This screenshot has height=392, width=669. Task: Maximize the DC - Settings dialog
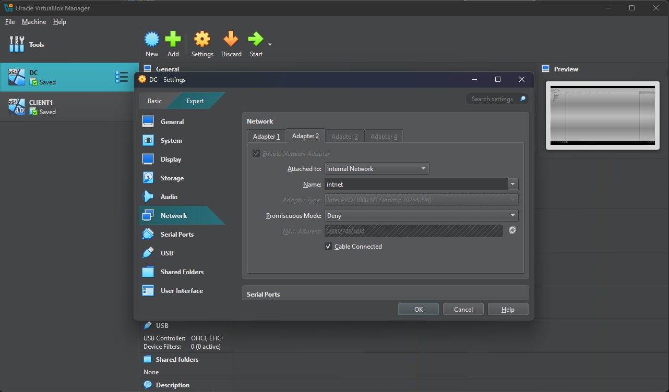tap(498, 79)
